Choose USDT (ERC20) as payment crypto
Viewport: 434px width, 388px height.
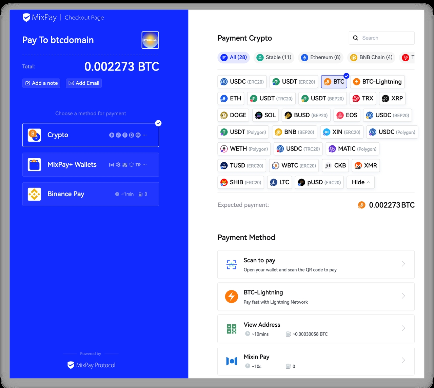coord(294,82)
